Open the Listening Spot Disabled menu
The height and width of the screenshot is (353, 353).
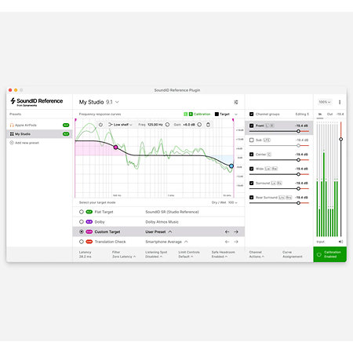point(156,254)
